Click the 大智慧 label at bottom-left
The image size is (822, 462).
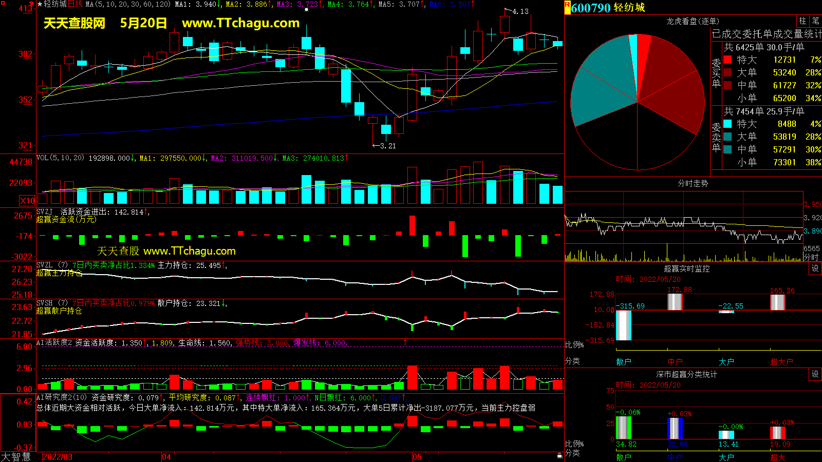click(16, 457)
